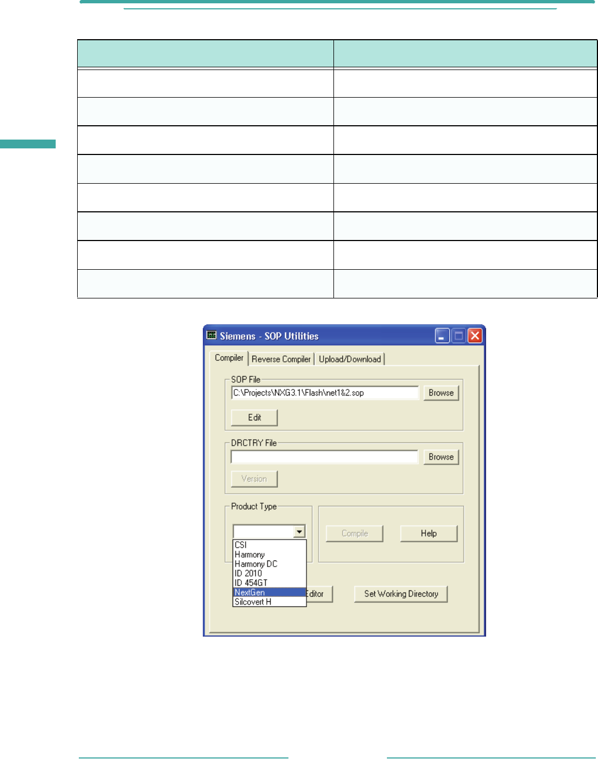Open the Compiler tab
The height and width of the screenshot is (769, 598).
229,358
